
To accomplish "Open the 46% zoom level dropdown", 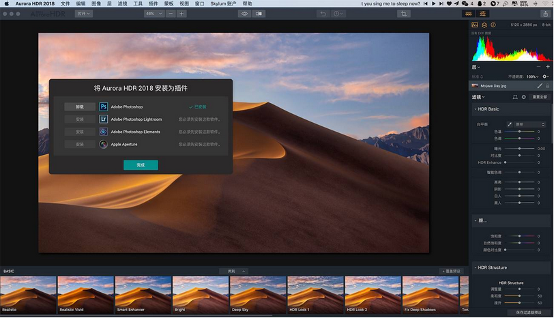I will coord(154,14).
